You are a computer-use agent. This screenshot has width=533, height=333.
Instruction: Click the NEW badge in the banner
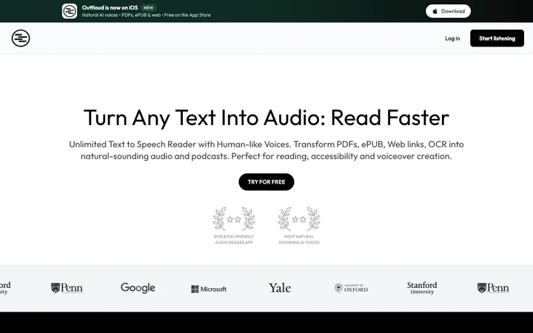(x=148, y=7)
